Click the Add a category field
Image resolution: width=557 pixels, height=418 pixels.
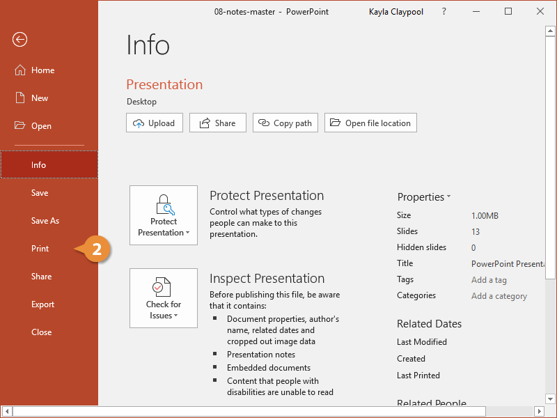coord(499,296)
